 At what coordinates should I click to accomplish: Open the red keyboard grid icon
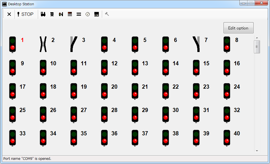70,14
